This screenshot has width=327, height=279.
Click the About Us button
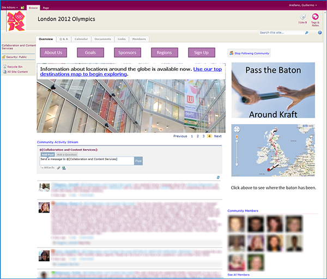coord(53,52)
